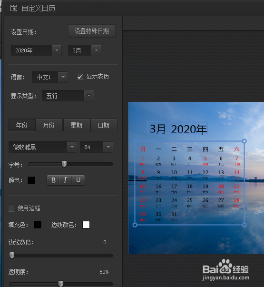Open the 显示类型 五行 dropdown

pyautogui.click(x=68, y=96)
